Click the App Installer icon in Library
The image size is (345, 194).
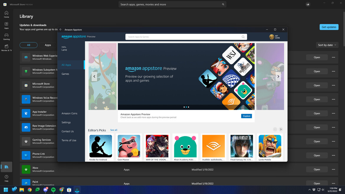click(26, 113)
